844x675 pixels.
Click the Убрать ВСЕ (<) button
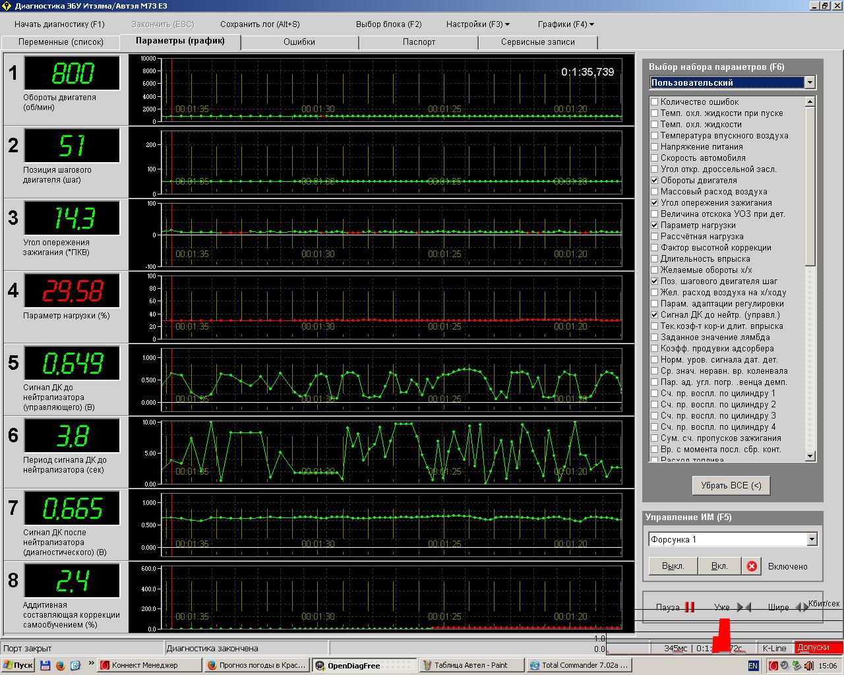point(731,486)
